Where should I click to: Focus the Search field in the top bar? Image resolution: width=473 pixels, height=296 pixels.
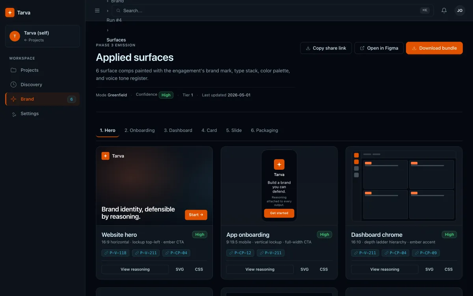pyautogui.click(x=273, y=11)
